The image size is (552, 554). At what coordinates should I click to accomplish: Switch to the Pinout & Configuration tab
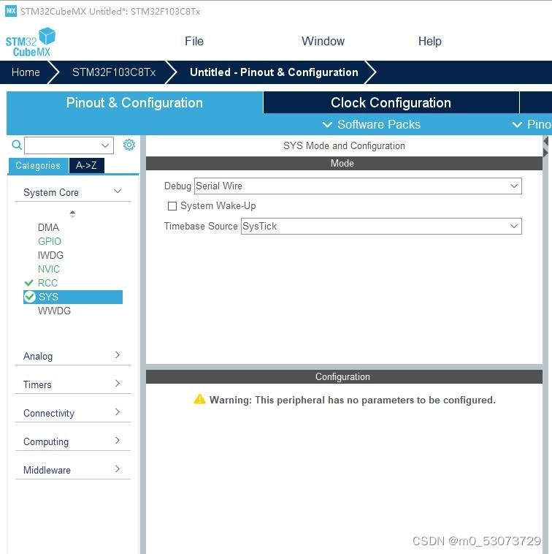tap(134, 103)
